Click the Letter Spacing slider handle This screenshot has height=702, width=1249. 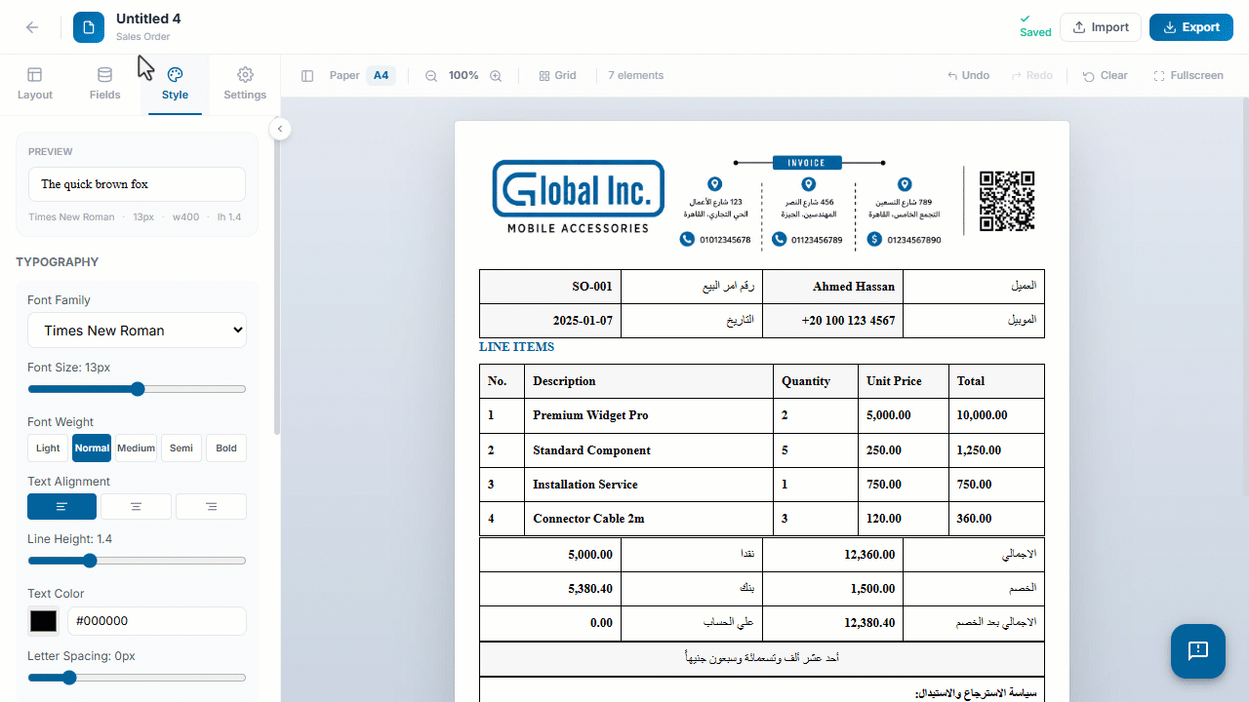coord(69,678)
